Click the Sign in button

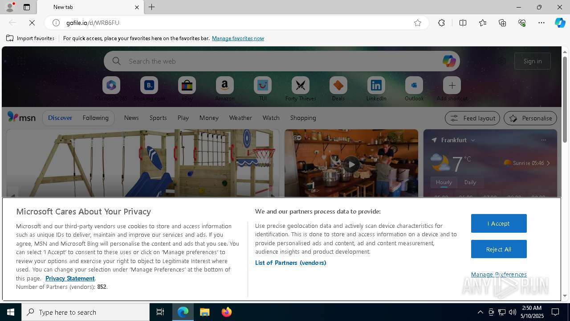533,61
